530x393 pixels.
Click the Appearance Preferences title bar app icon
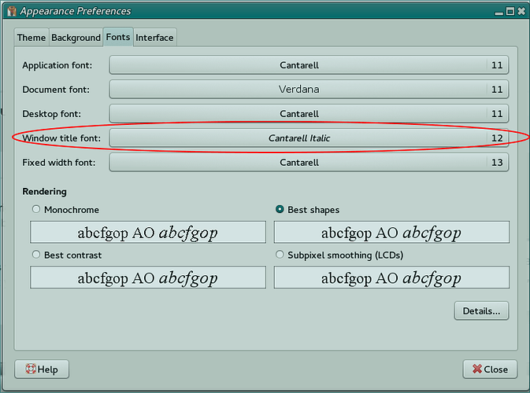[x=12, y=11]
